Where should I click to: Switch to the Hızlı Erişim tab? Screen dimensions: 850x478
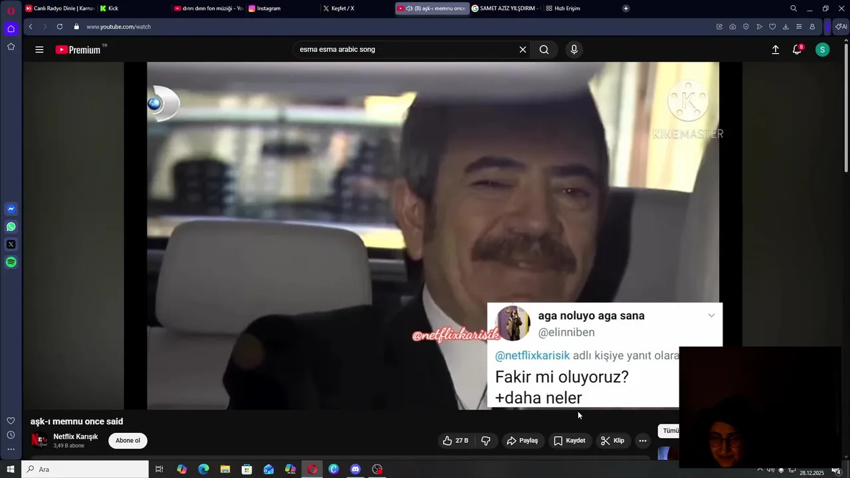580,9
